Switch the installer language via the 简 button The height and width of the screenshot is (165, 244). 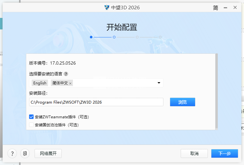coord(216,8)
